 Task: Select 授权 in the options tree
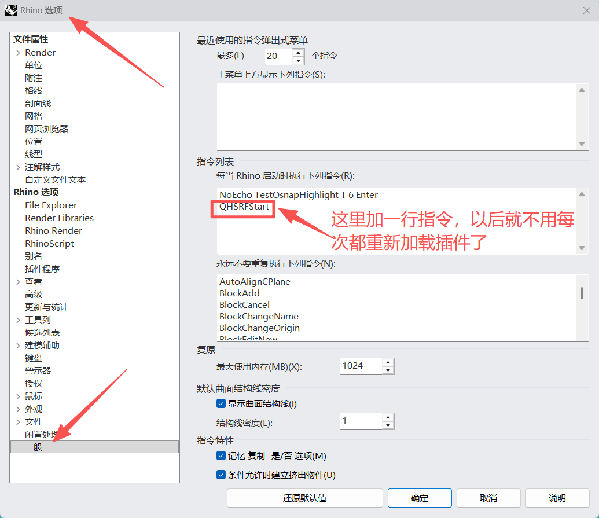click(x=34, y=384)
